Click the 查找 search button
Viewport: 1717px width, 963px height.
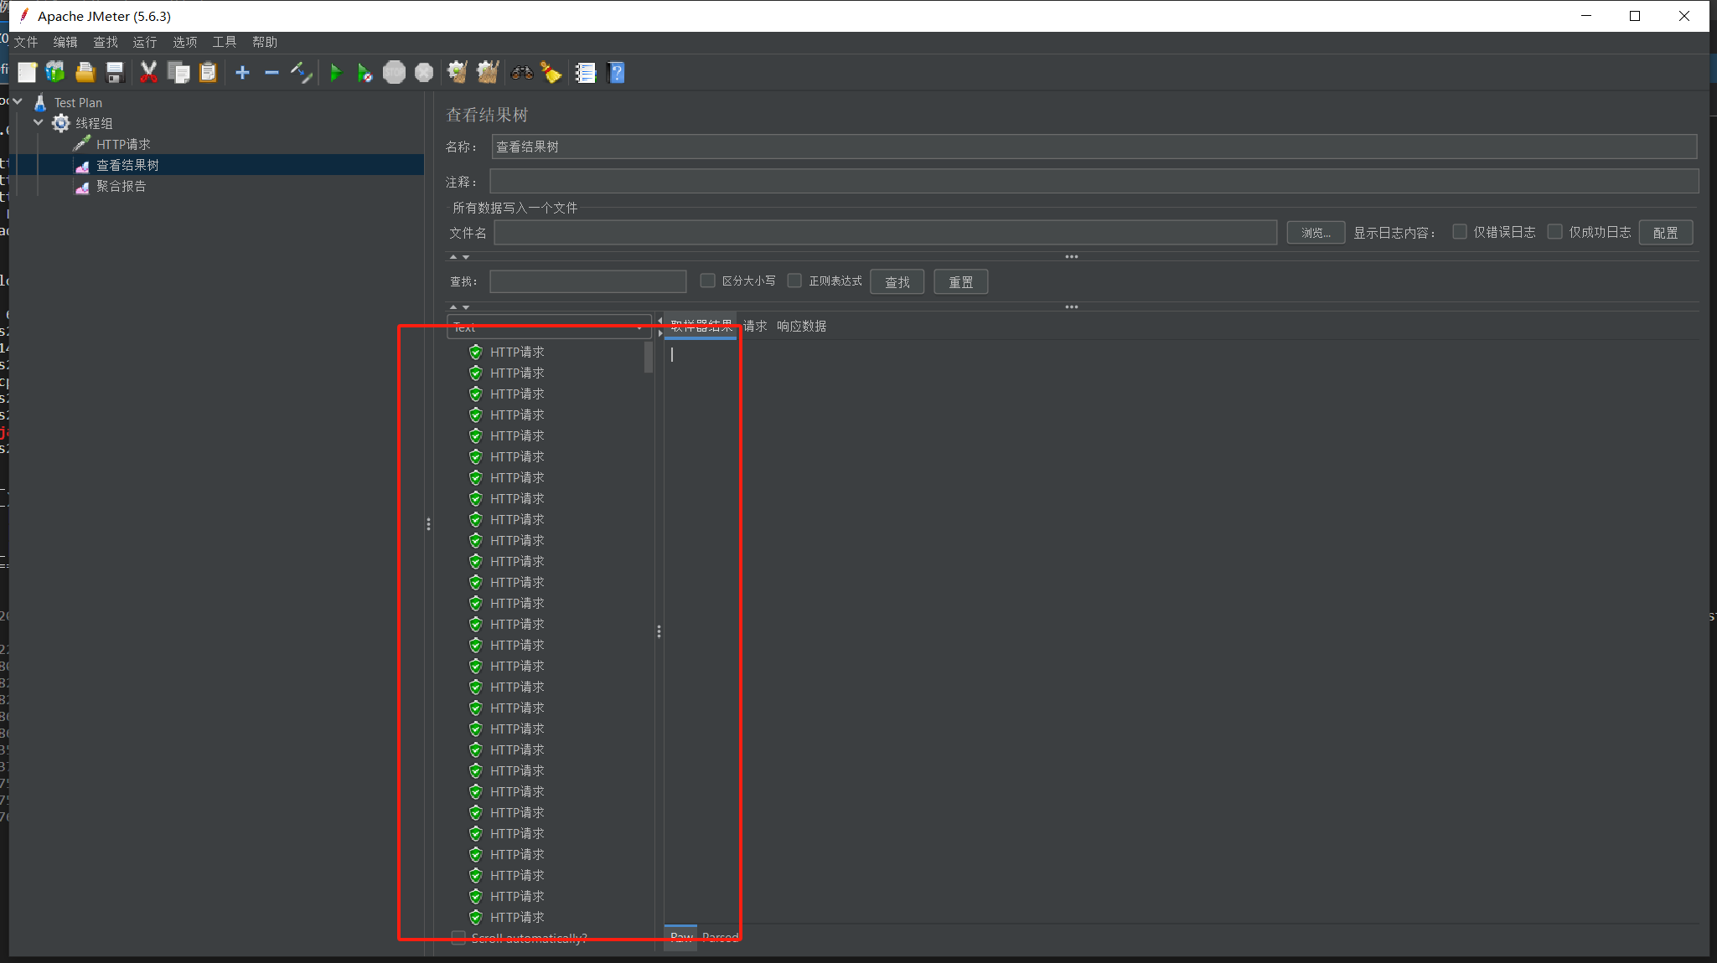(897, 281)
